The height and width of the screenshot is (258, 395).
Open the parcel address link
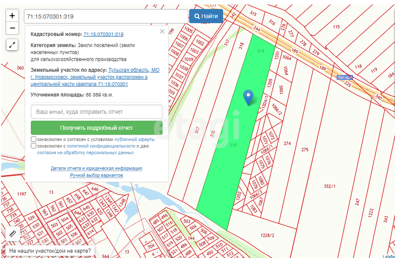(95, 77)
